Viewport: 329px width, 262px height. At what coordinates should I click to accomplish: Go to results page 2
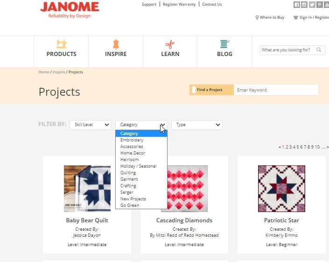(x=287, y=147)
